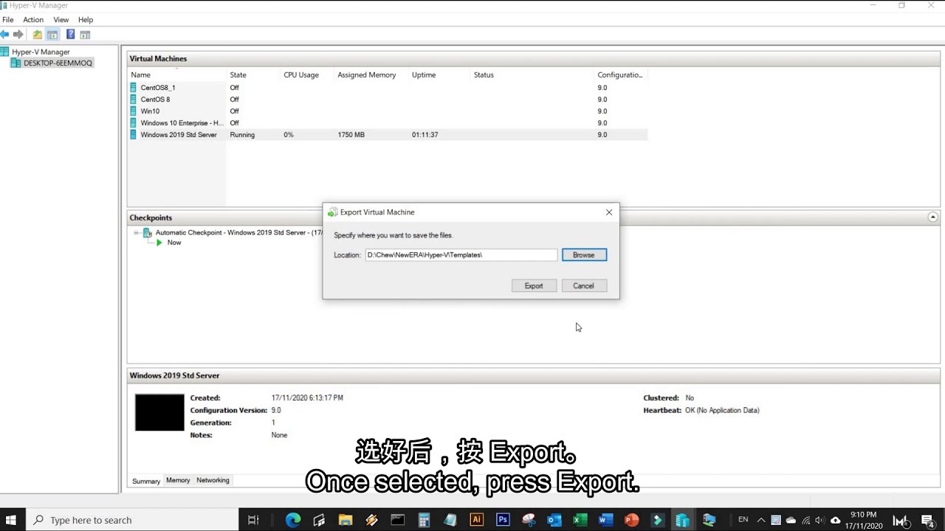This screenshot has width=945, height=531.
Task: Open Microsoft Edge from the taskbar
Action: click(x=293, y=520)
